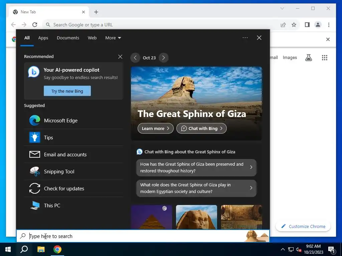This screenshot has width=342, height=256.
Task: Click the muted volume tray icon
Action: [299, 249]
